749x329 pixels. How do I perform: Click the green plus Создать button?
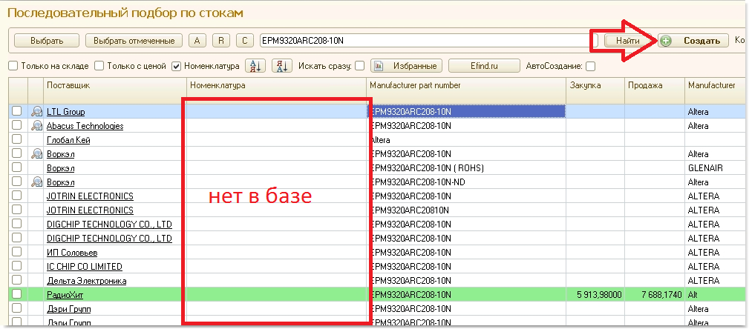[693, 41]
